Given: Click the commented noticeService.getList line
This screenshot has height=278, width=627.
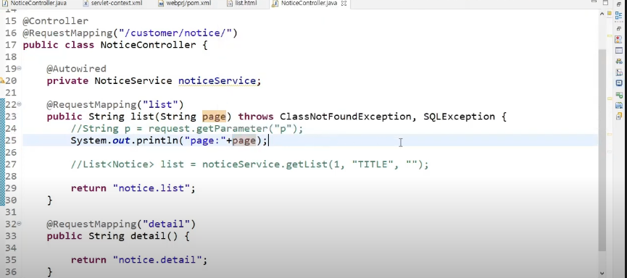Looking at the screenshot, I should 249,164.
